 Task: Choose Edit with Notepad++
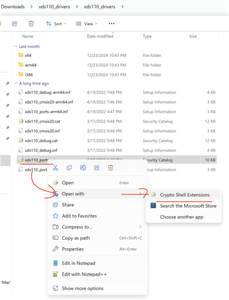(x=97, y=274)
